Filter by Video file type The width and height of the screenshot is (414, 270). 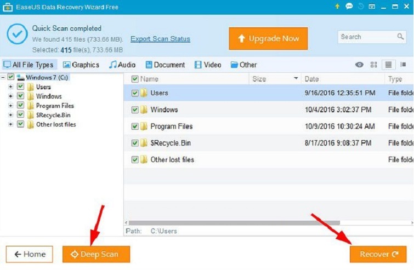click(x=208, y=65)
